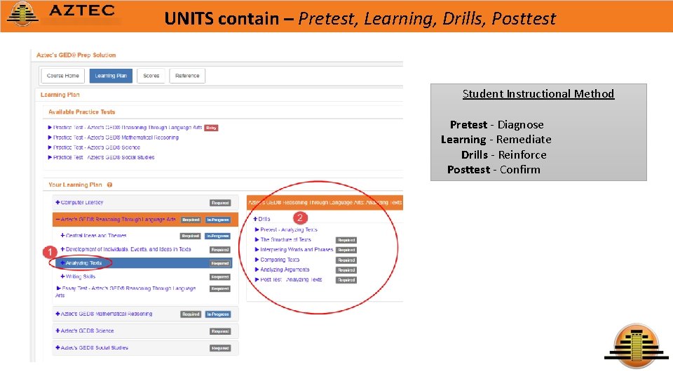
Task: Click the Aztec's GED Prep Solution title
Action: 76,55
